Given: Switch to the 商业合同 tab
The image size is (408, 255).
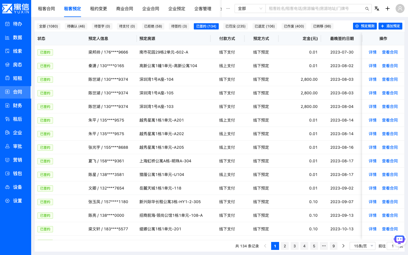Looking at the screenshot, I should (125, 9).
